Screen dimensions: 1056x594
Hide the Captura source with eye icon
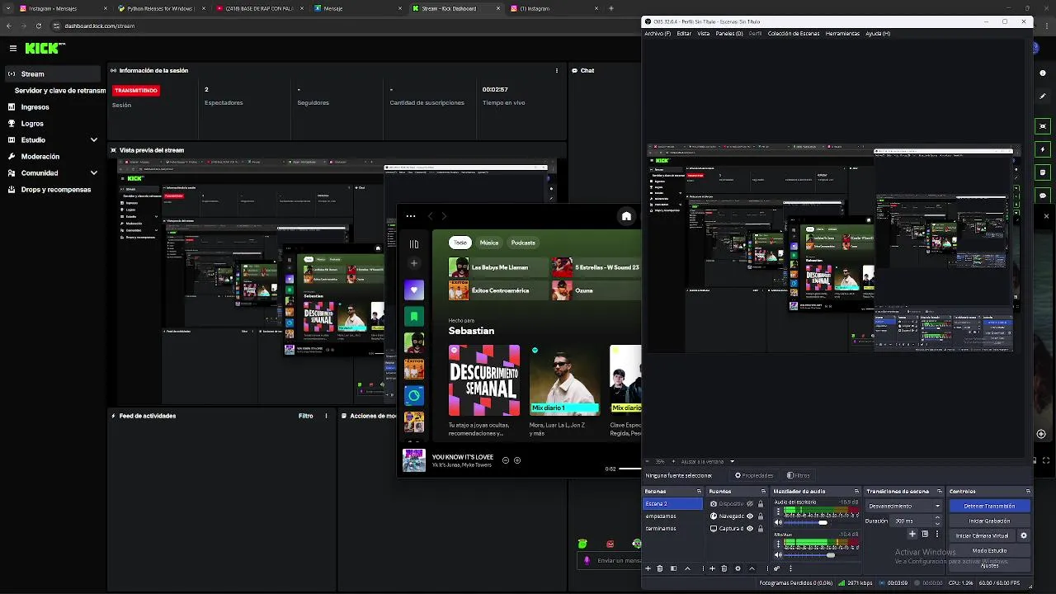click(x=750, y=529)
